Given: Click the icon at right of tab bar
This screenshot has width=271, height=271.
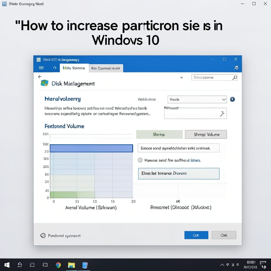Looking at the screenshot, I should tap(236, 68).
